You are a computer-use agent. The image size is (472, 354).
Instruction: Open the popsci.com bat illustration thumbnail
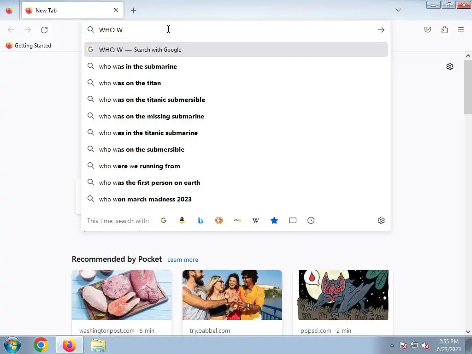click(343, 295)
